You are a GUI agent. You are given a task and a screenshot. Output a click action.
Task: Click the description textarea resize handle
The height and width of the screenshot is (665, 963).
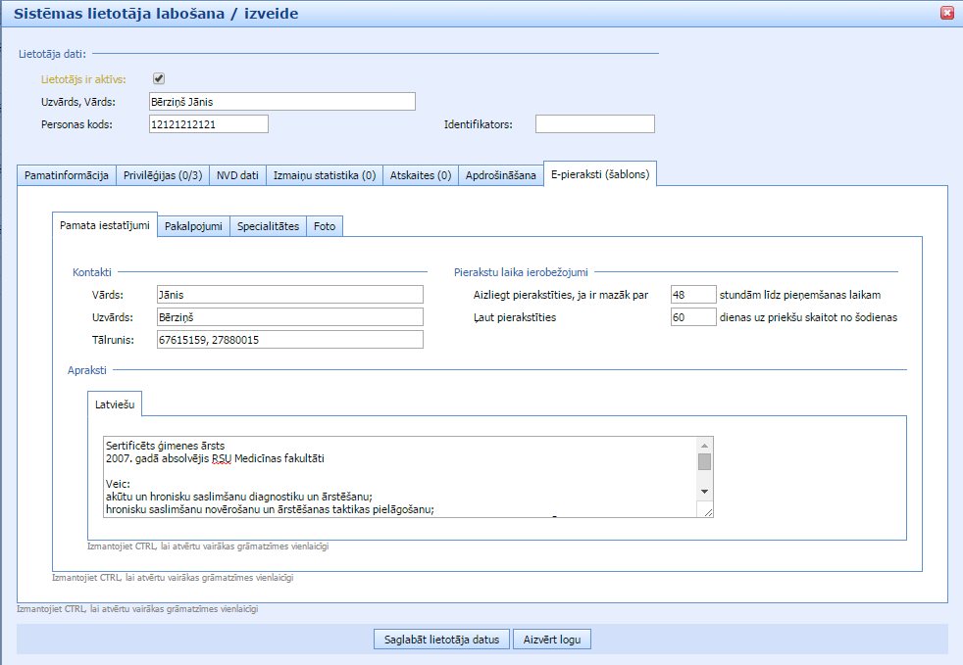707,511
